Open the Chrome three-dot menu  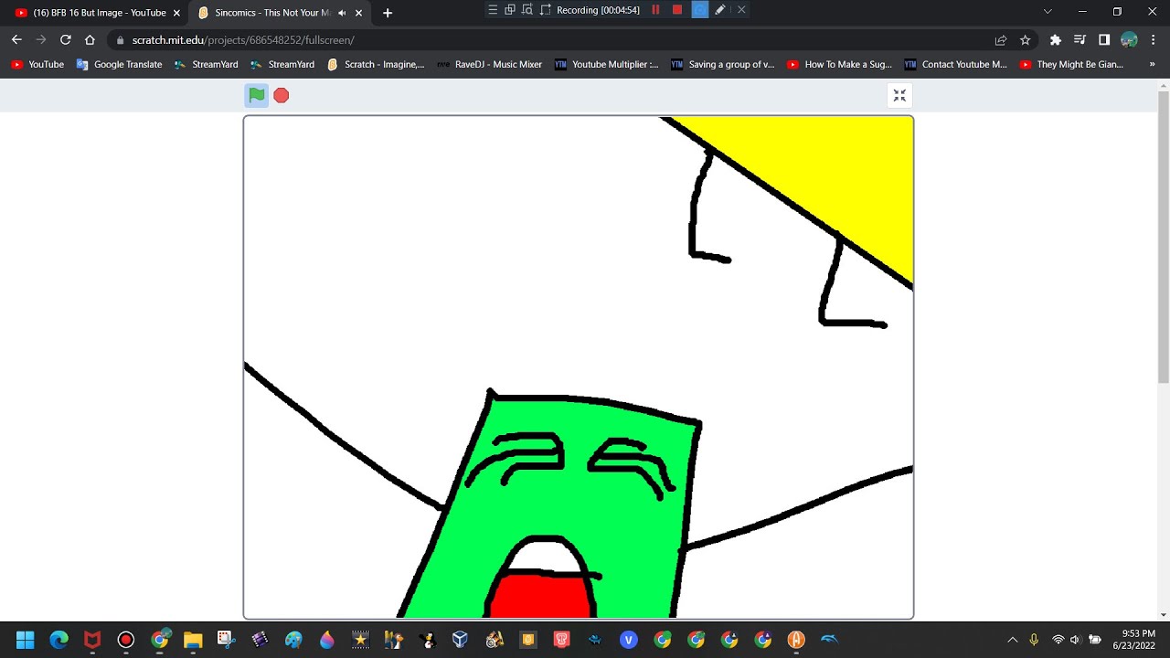[x=1154, y=40]
